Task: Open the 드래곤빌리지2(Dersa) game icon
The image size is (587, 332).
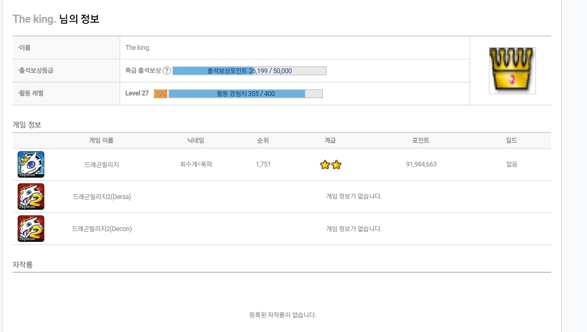Action: [30, 196]
